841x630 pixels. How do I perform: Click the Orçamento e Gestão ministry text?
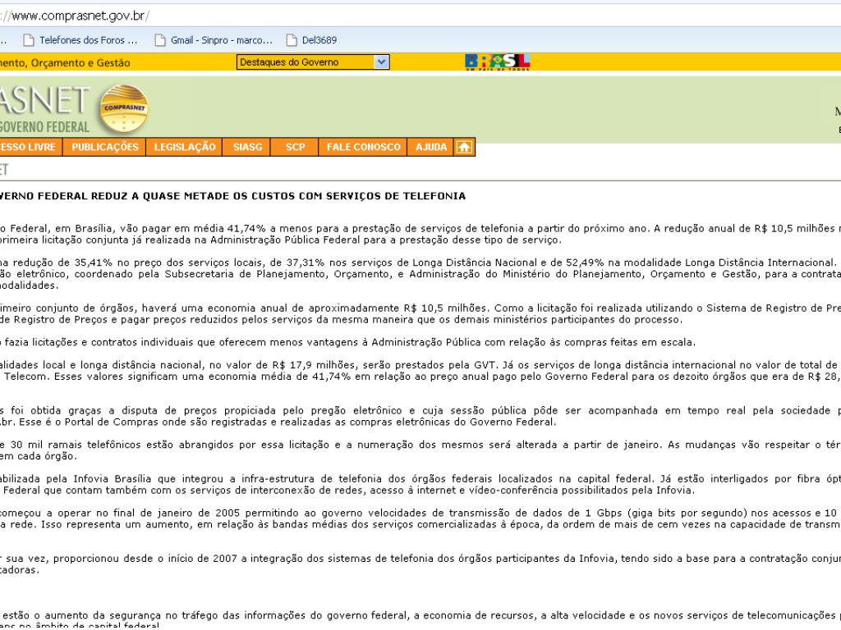point(65,62)
